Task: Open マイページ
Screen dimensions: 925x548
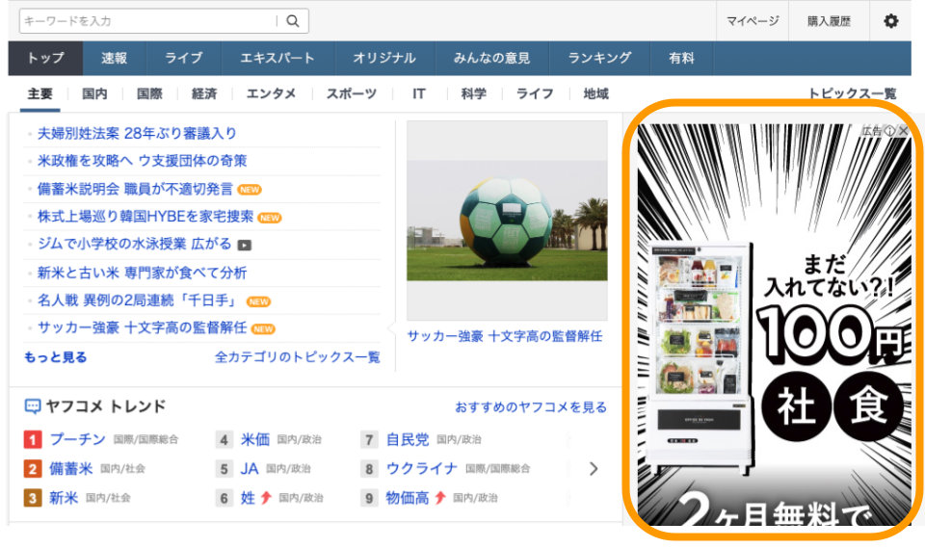Action: coord(753,21)
